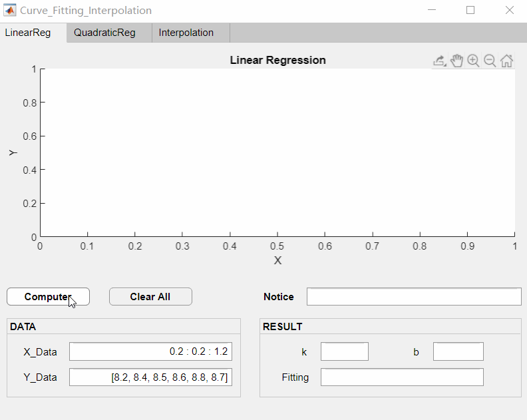Select the Notice text field
Screen dimensions: 527x420
tap(414, 297)
